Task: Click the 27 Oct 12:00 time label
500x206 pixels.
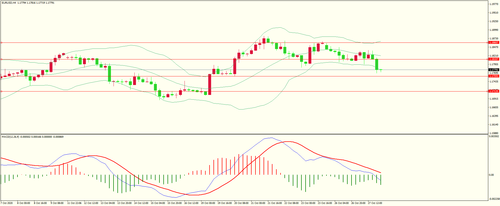Action: tap(375, 203)
